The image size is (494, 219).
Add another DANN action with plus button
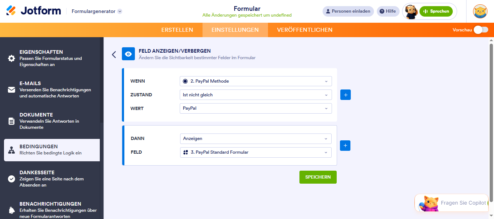click(x=345, y=145)
